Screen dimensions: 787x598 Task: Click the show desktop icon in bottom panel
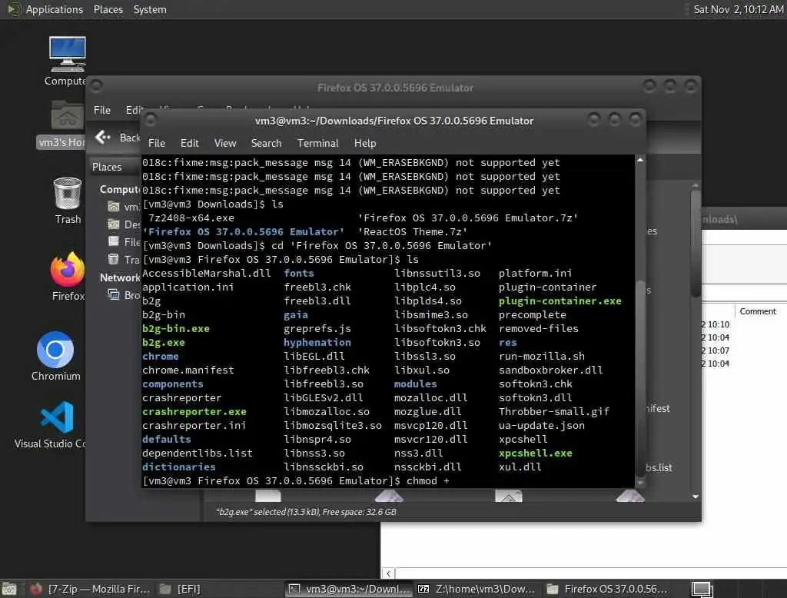(x=8, y=589)
